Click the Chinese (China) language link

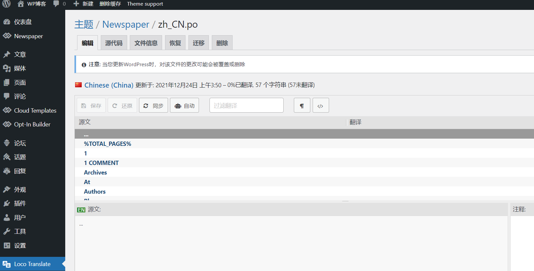(x=109, y=85)
